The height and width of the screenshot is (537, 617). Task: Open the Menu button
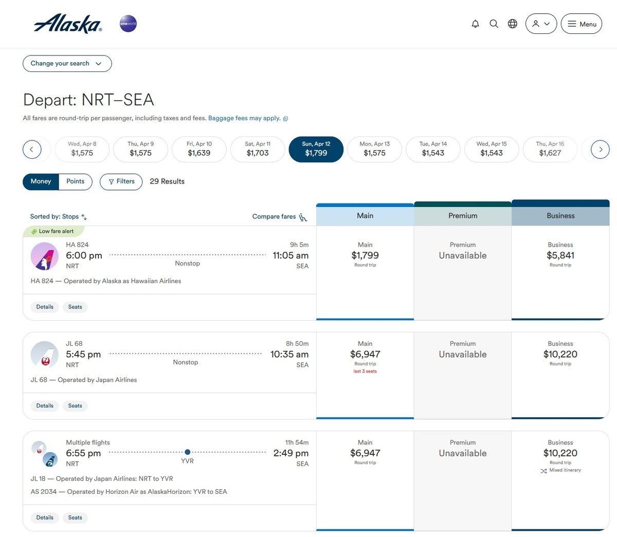click(581, 24)
